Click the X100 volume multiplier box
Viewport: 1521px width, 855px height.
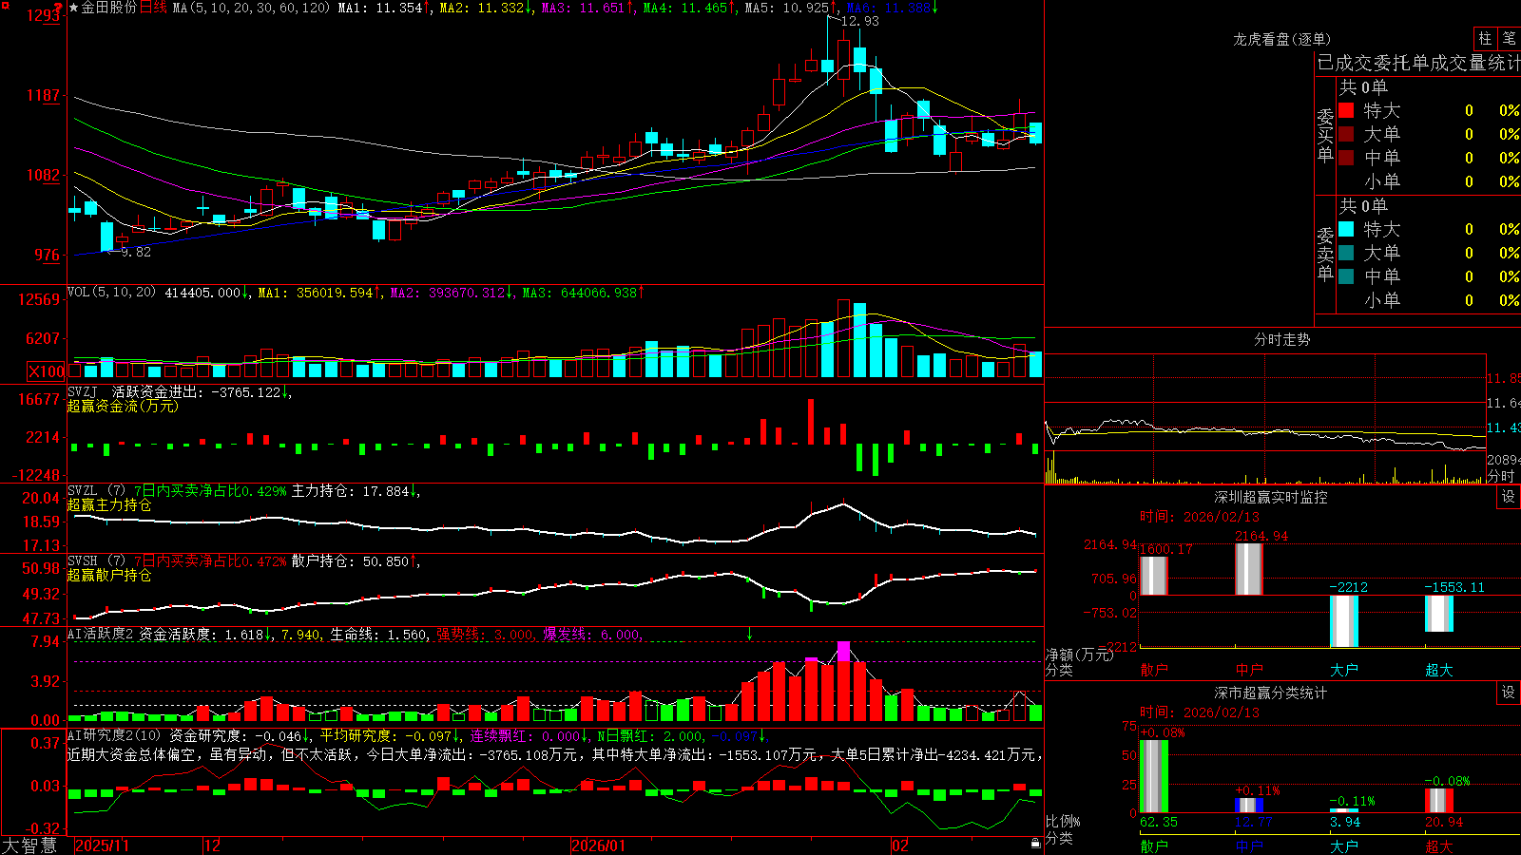pyautogui.click(x=46, y=371)
